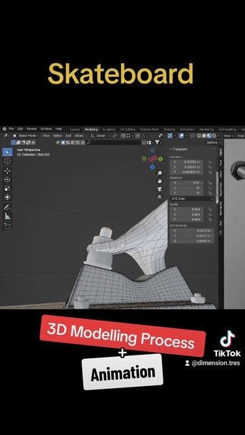The width and height of the screenshot is (245, 435).
Task: Click the Blender logo menu icon
Action: pos(4,129)
